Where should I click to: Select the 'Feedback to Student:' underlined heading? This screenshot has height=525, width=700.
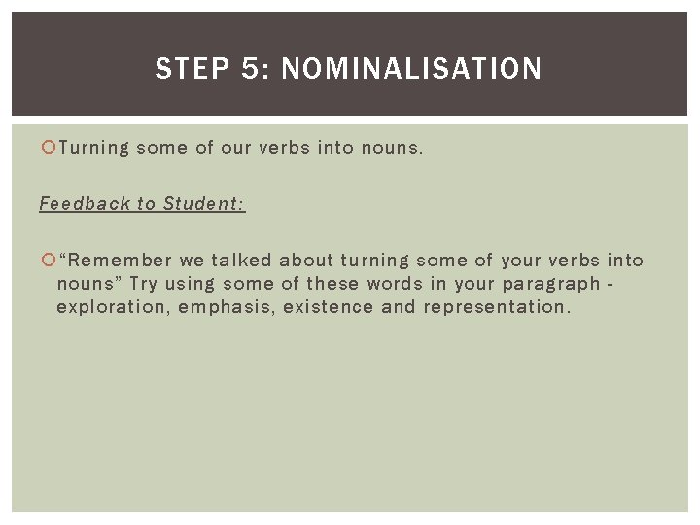(142, 204)
